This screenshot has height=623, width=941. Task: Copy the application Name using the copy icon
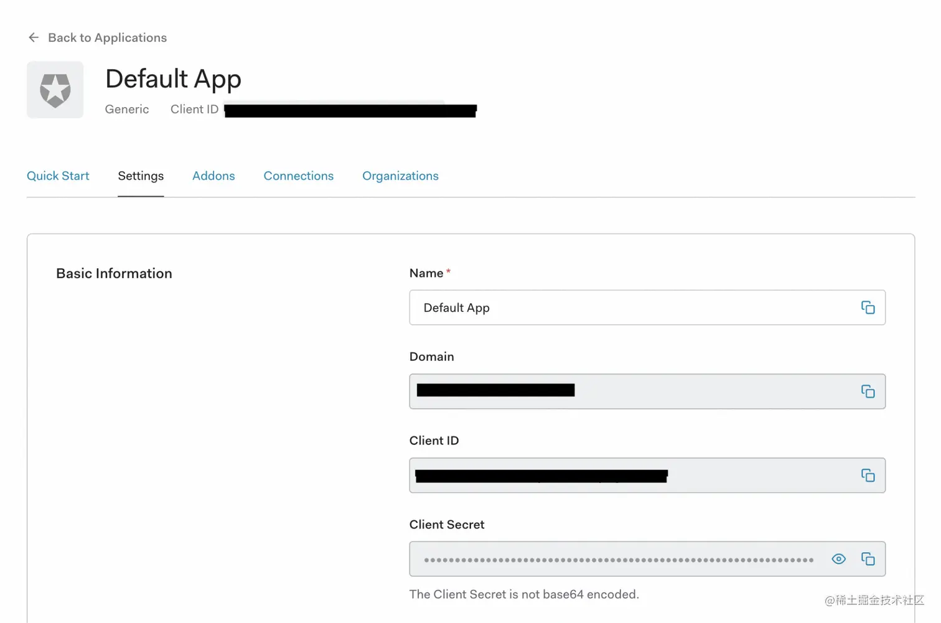pos(868,307)
